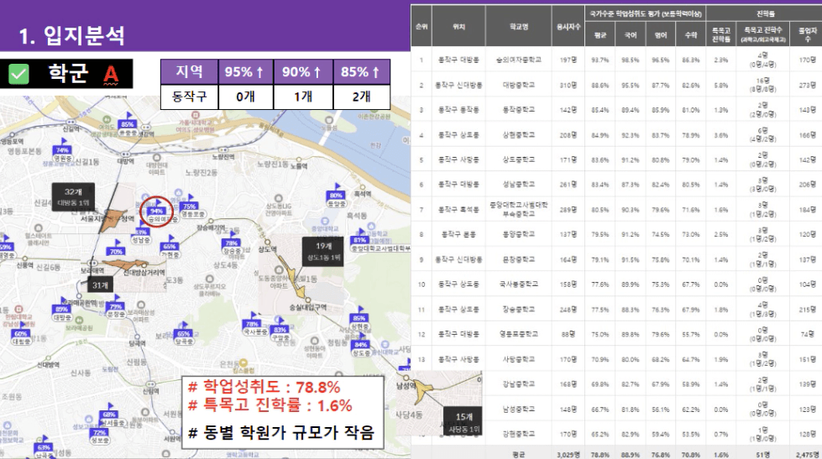Click the red A grade letter
822x459 pixels.
pyautogui.click(x=111, y=75)
